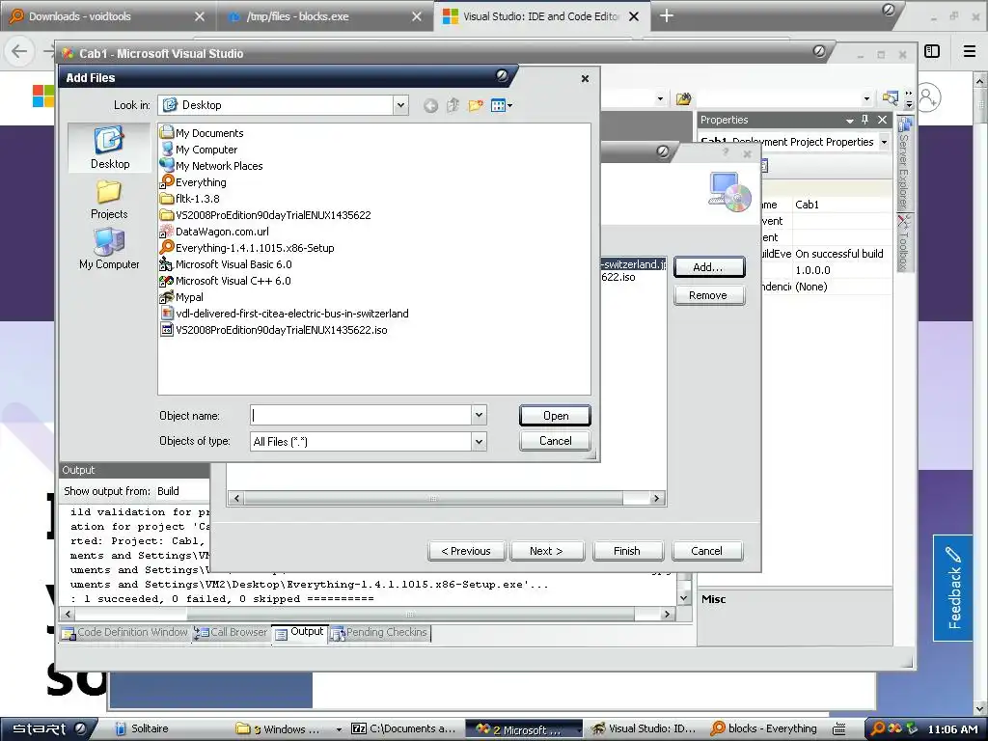This screenshot has width=988, height=741.
Task: Open the browser hamburger menu
Action: 969,51
